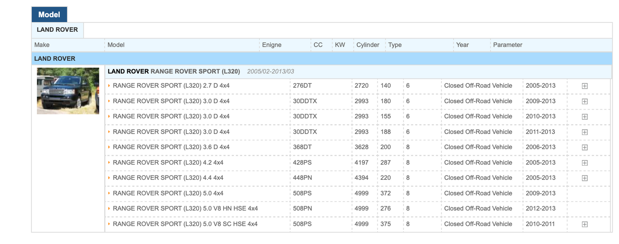Select the LAND ROVER tab below Model
Image resolution: width=619 pixels, height=244 pixels.
(x=57, y=30)
